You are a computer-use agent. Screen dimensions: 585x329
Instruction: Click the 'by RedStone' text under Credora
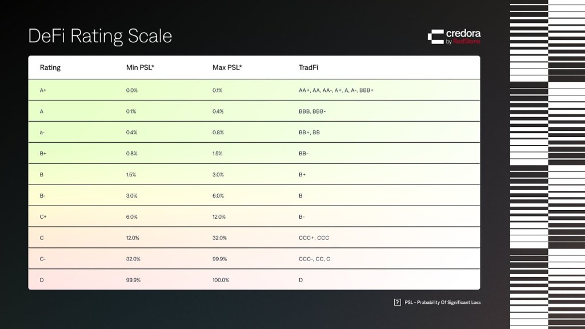point(463,42)
